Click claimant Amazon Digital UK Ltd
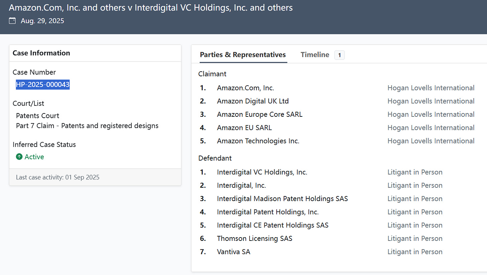 [x=253, y=101]
